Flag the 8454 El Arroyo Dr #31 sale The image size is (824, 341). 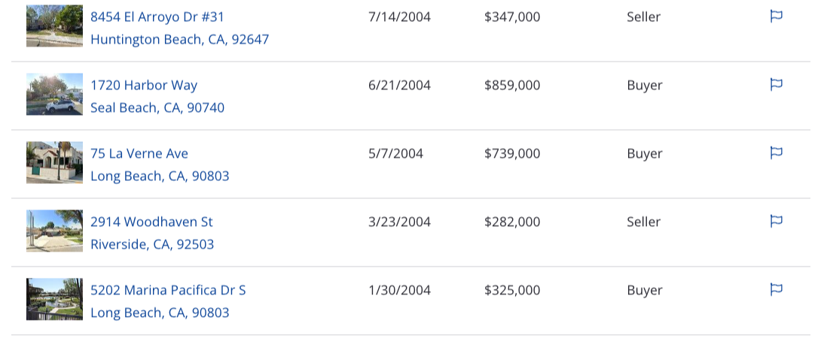click(x=777, y=17)
